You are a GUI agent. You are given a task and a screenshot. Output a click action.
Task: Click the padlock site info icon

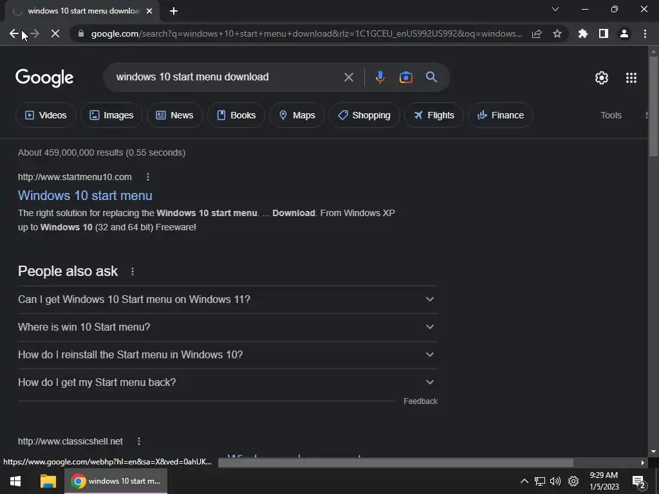pos(81,33)
